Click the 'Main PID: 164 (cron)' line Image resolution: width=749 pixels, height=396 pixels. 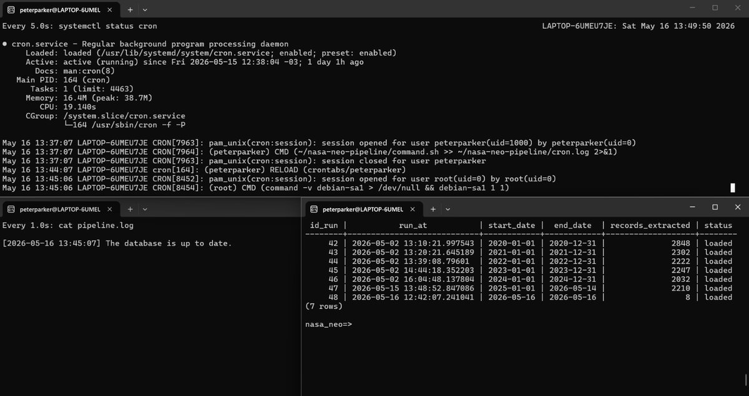pyautogui.click(x=63, y=80)
